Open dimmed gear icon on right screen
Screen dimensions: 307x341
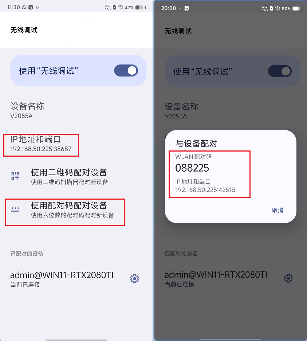click(x=288, y=278)
